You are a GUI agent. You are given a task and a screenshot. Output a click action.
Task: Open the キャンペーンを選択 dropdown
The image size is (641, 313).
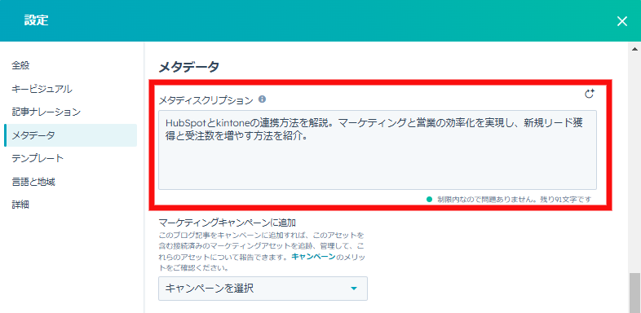[x=263, y=289]
